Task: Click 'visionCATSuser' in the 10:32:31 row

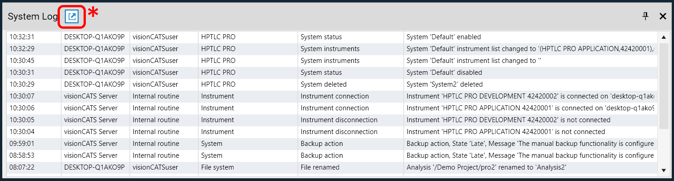Action: [x=155, y=37]
